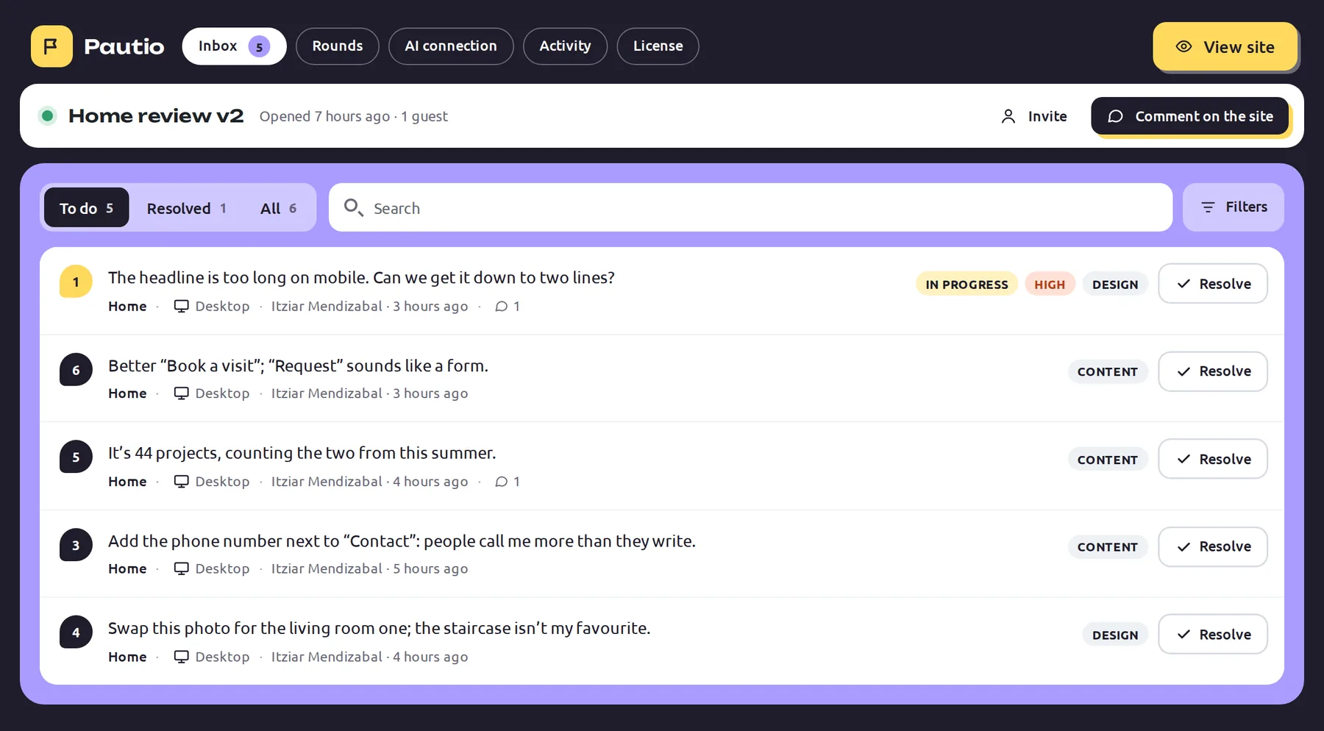Focus the Search comments field

(x=750, y=207)
